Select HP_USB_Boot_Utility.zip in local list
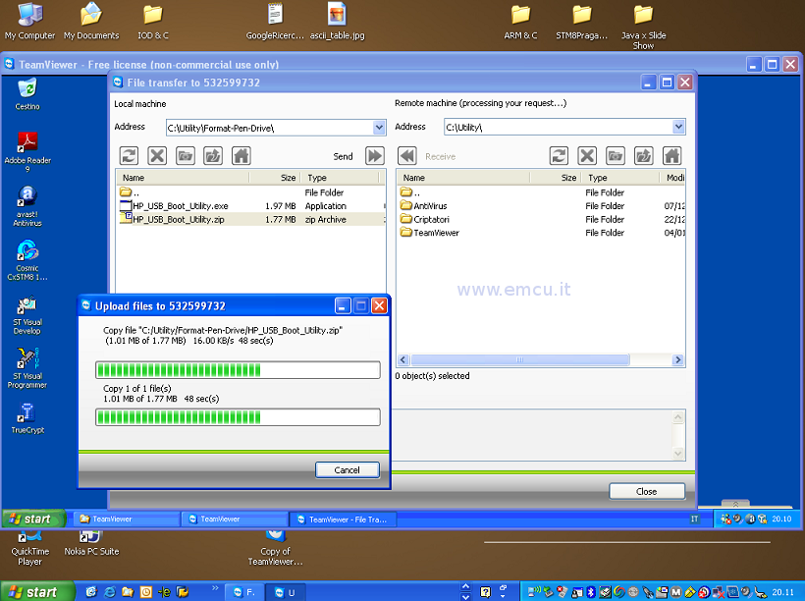This screenshot has height=601, width=805. click(251, 219)
